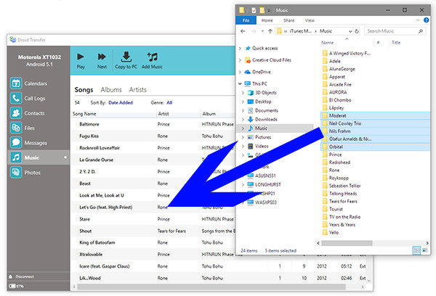Expand Quick access in navigation pane
This screenshot has height=296, width=436.
(240, 49)
